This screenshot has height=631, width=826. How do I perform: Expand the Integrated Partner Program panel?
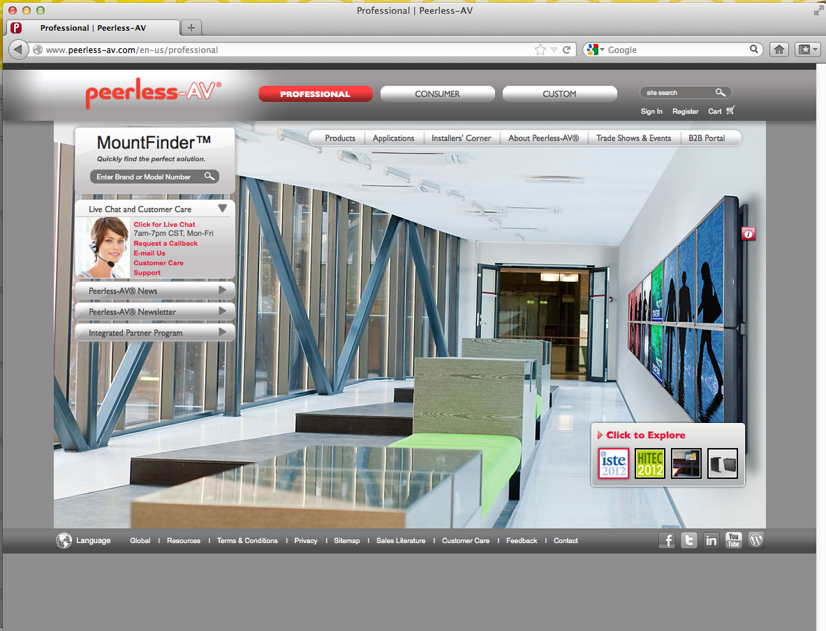click(x=222, y=332)
